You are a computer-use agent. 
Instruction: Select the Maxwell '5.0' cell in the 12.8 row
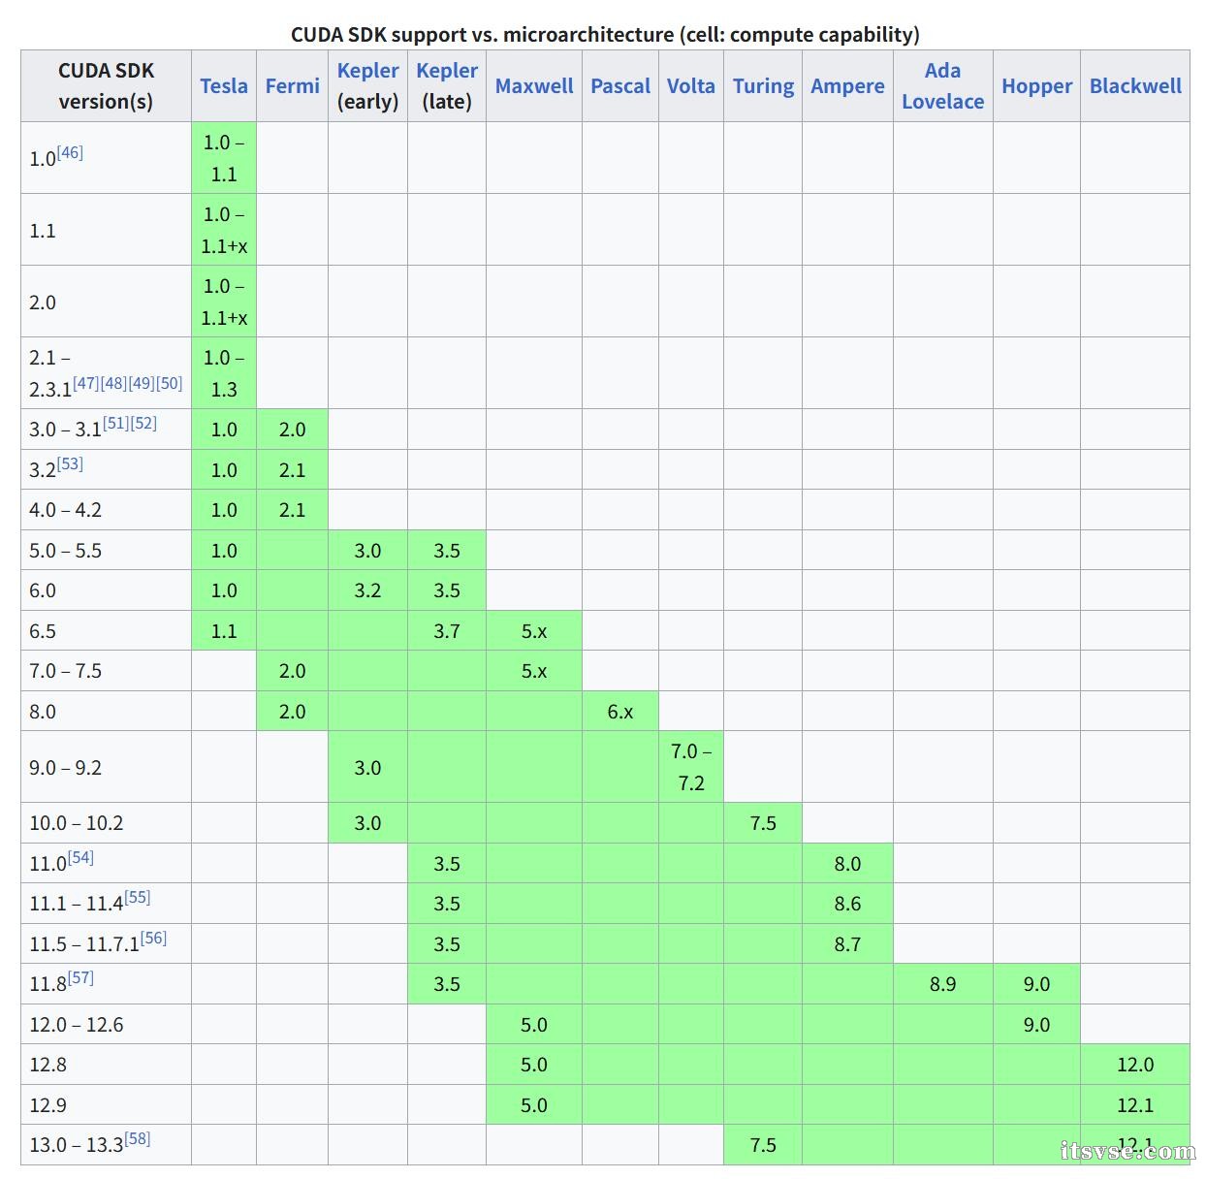click(x=534, y=1065)
